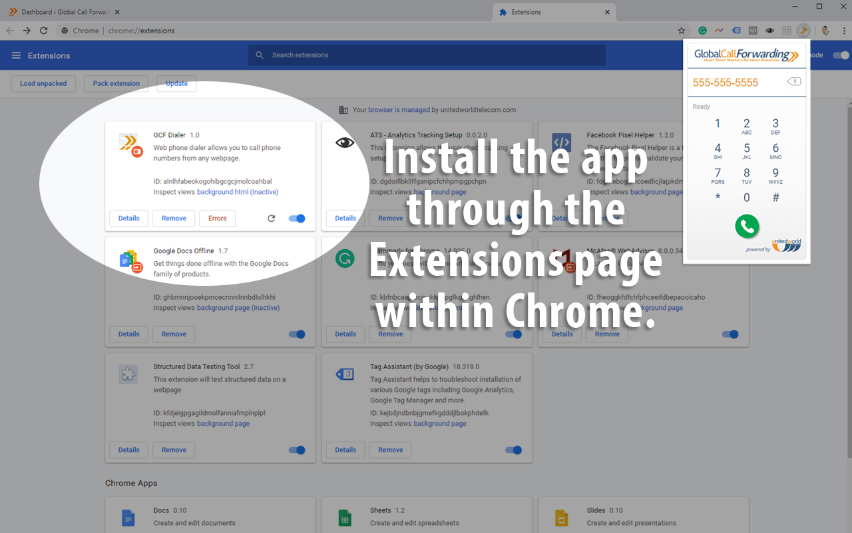Viewport: 852px width, 533px height.
Task: Click the McAfee WebAdvisor toolbar icon
Action: click(787, 31)
